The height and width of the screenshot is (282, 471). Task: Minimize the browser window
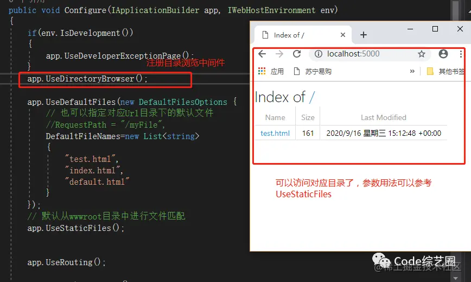410,29
